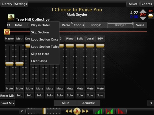
Task: Select the green ascending bars icon
Action: coord(98,111)
